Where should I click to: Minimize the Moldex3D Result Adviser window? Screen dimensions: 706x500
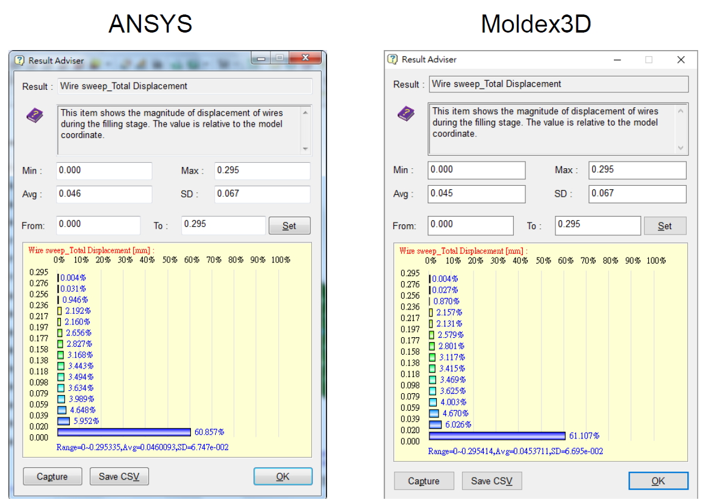[x=617, y=60]
